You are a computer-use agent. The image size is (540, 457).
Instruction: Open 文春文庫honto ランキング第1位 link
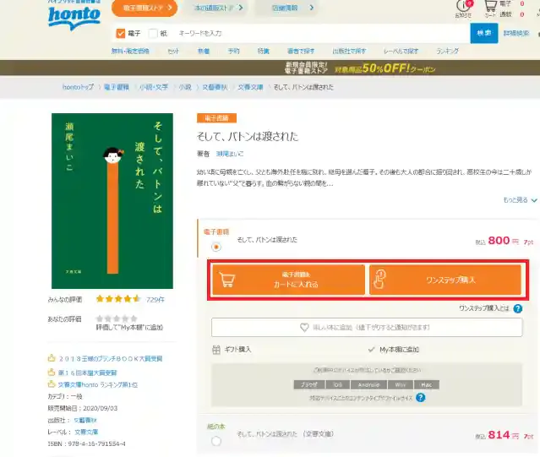[98, 384]
